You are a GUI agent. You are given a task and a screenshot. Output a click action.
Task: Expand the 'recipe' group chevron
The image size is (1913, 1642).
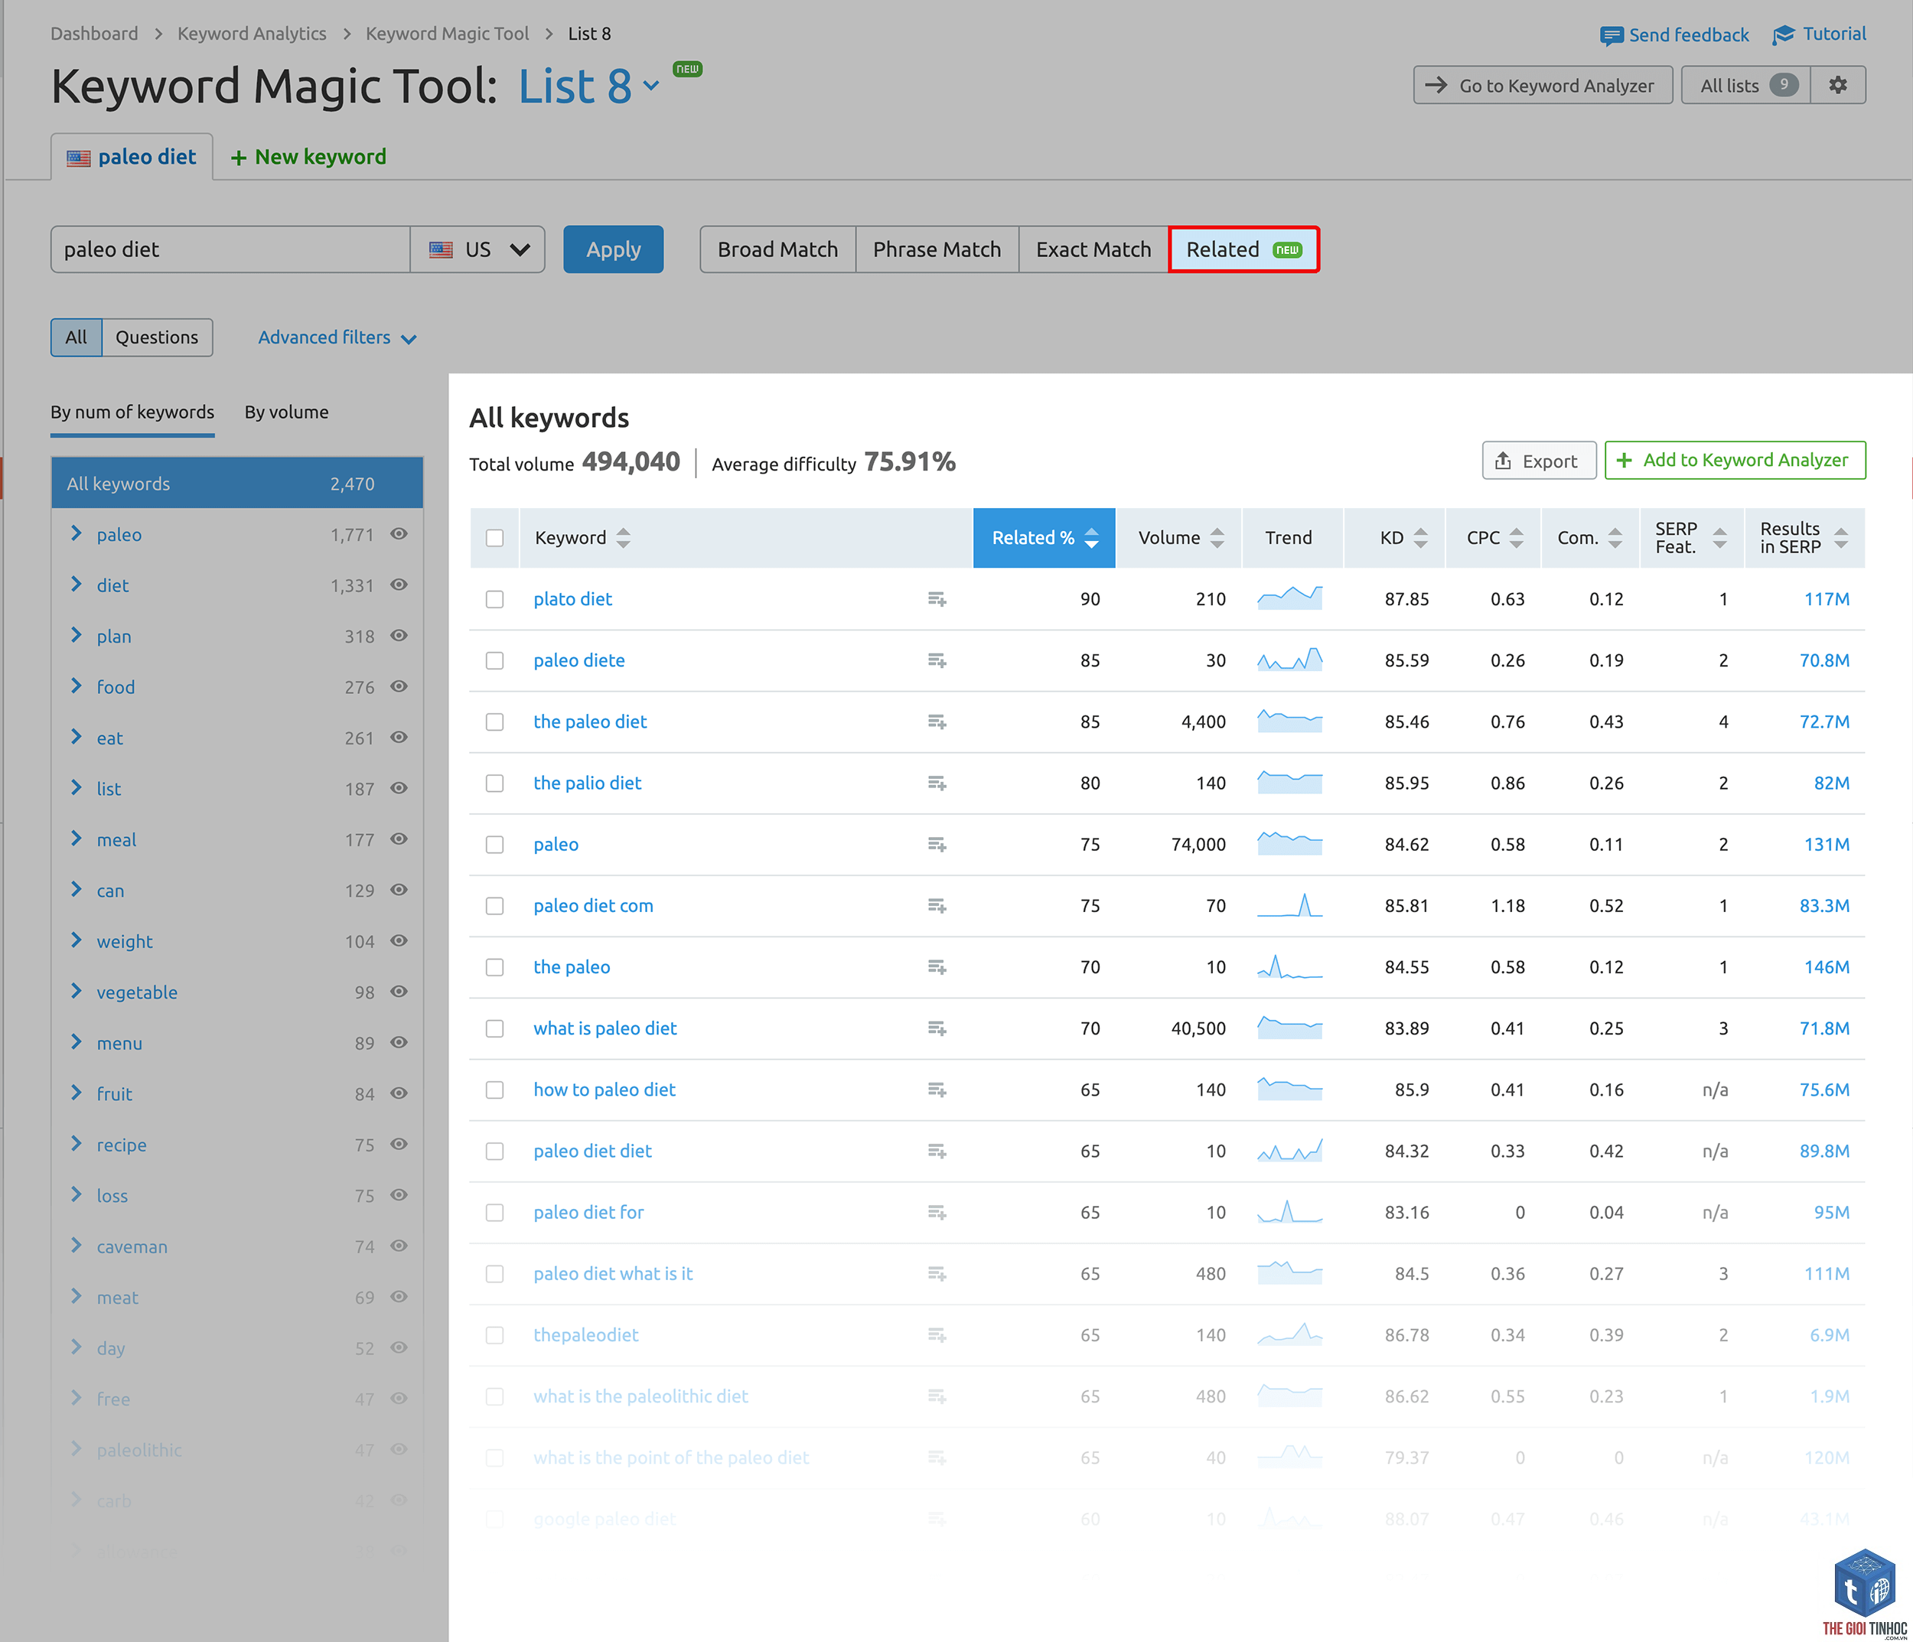click(x=77, y=1144)
